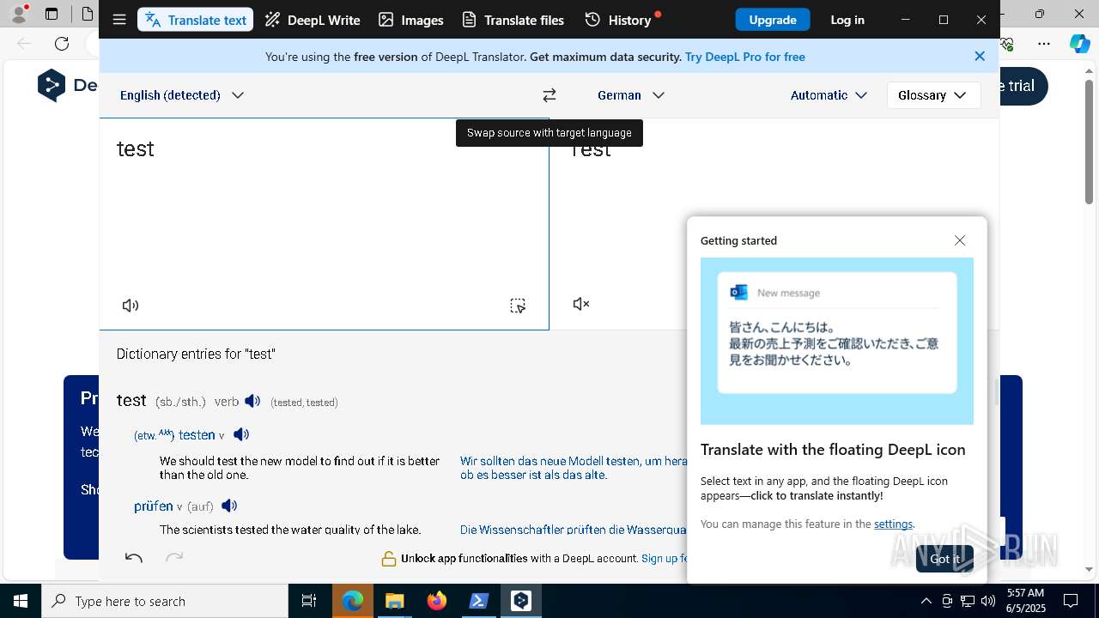Viewport: 1099px width, 618px height.
Task: Open the settings link in Getting started
Action: (x=893, y=524)
